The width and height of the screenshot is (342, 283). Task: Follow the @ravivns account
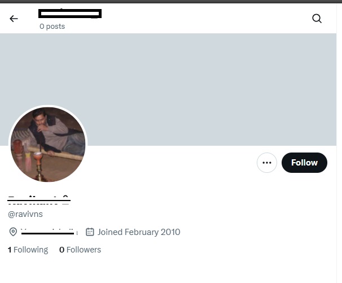(x=304, y=163)
